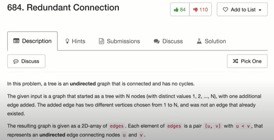The height and width of the screenshot is (140, 274).
Task: Select the Description tab
Action: (32, 41)
